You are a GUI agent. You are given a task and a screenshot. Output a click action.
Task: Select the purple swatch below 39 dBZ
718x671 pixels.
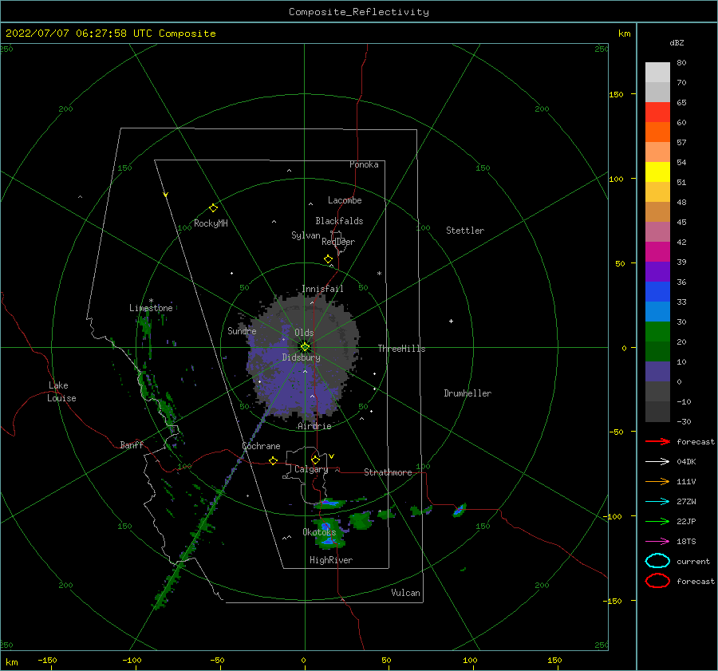(x=657, y=271)
